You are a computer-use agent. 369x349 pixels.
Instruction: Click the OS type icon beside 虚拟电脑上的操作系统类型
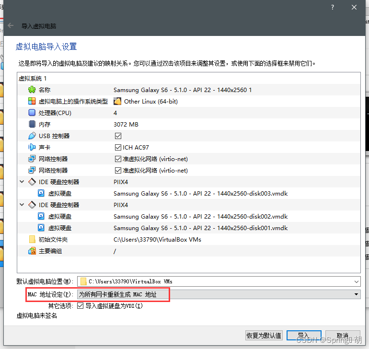(x=32, y=101)
